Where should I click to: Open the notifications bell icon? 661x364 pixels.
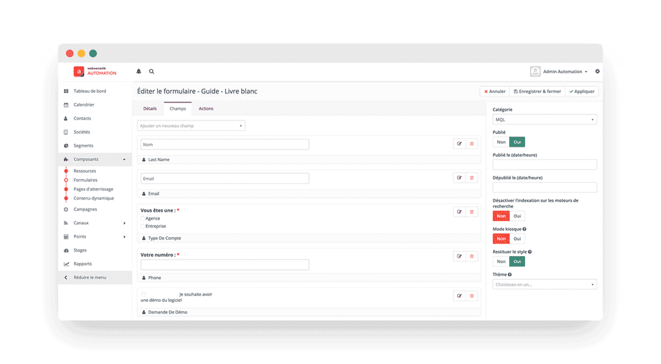click(139, 71)
